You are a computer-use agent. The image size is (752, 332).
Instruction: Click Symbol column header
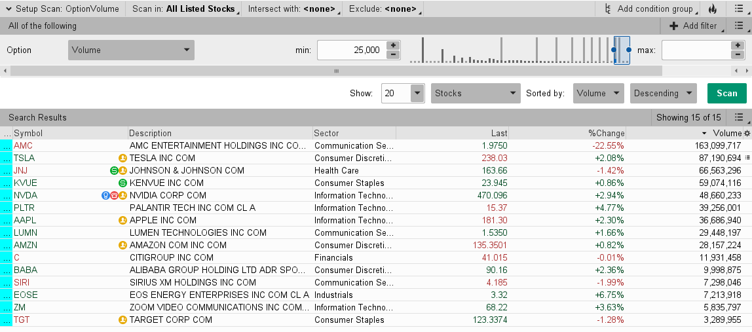pyautogui.click(x=70, y=134)
